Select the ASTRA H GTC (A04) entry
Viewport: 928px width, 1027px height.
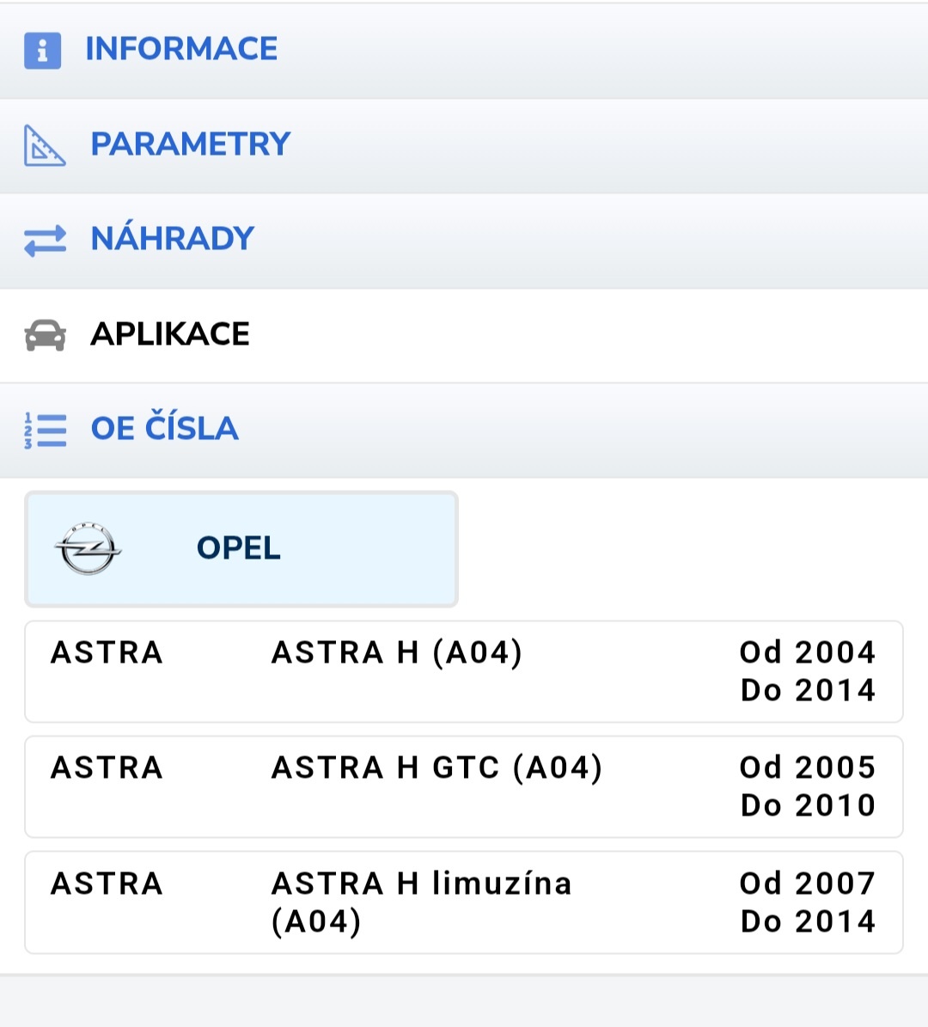tap(437, 767)
